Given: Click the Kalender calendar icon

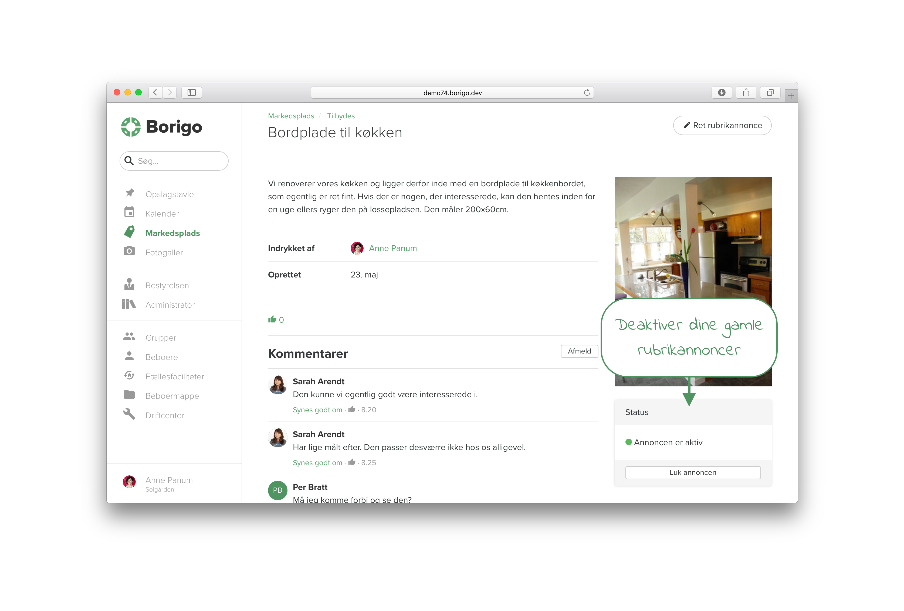Looking at the screenshot, I should coord(129,212).
